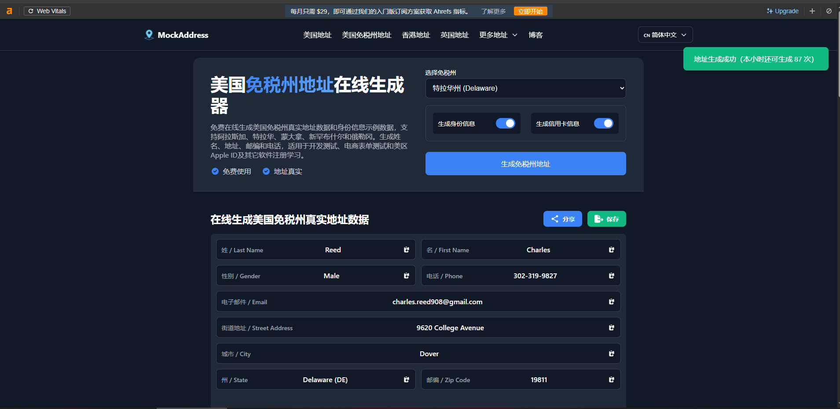Copy the Zip Code 19811
This screenshot has width=840, height=409.
pos(611,380)
